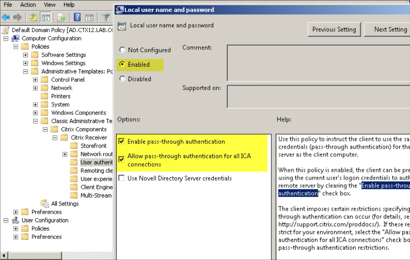The height and width of the screenshot is (260, 410).
Task: Click the Printers folder icon
Action: coord(45,96)
